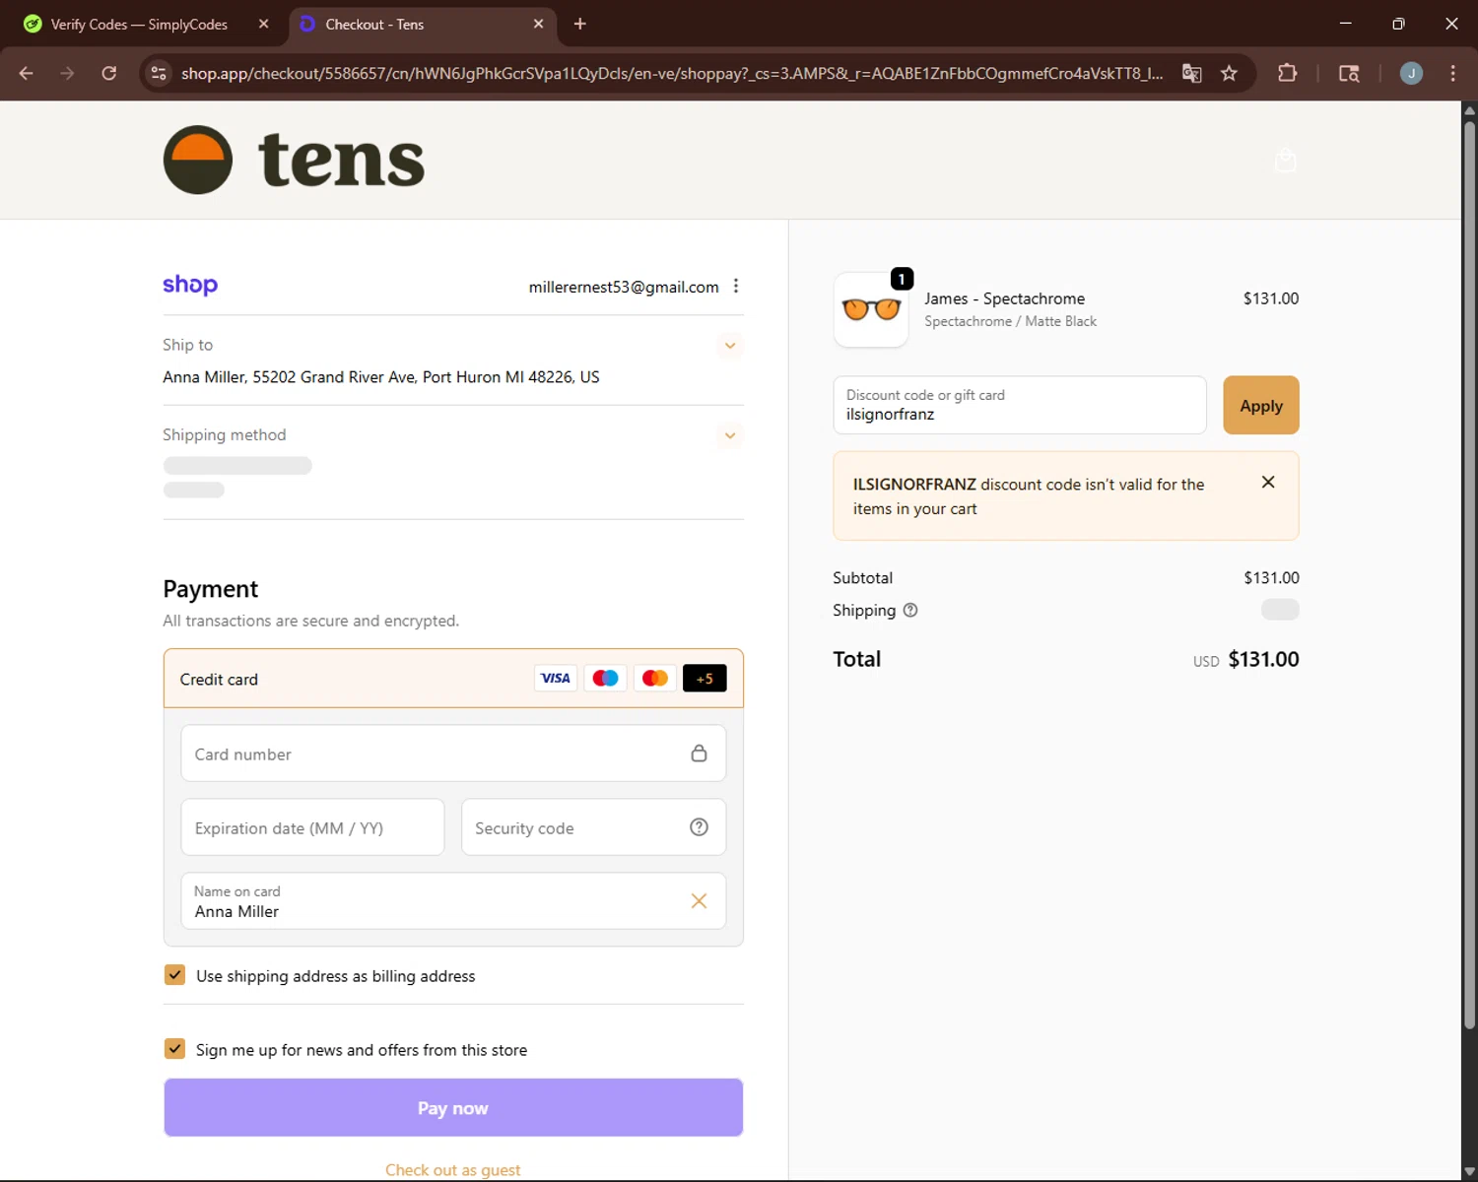Screen dimensions: 1478x1182
Task: Click the Pay now button
Action: click(453, 1108)
